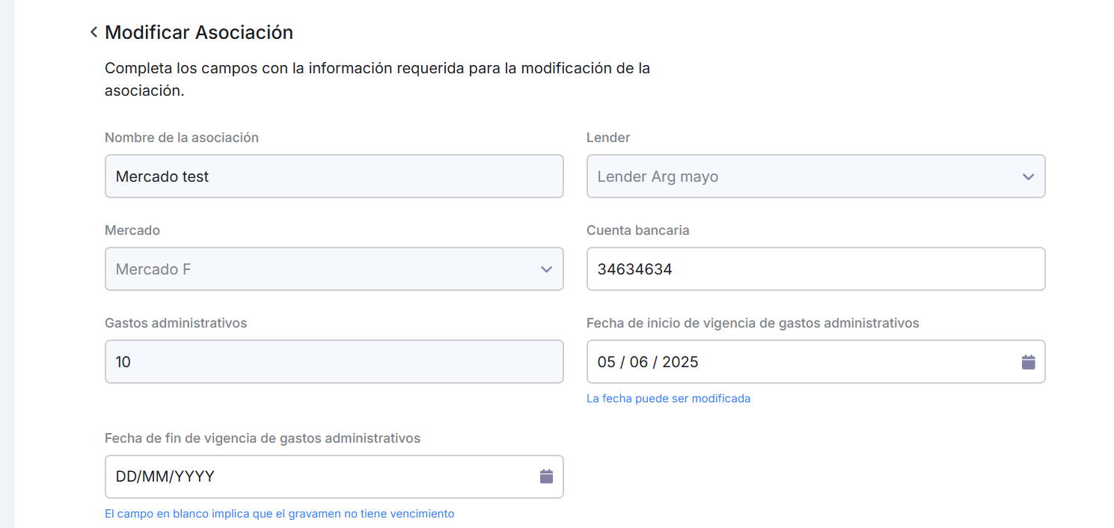Select the month '06' in start date
This screenshot has width=1114, height=528.
pyautogui.click(x=638, y=362)
